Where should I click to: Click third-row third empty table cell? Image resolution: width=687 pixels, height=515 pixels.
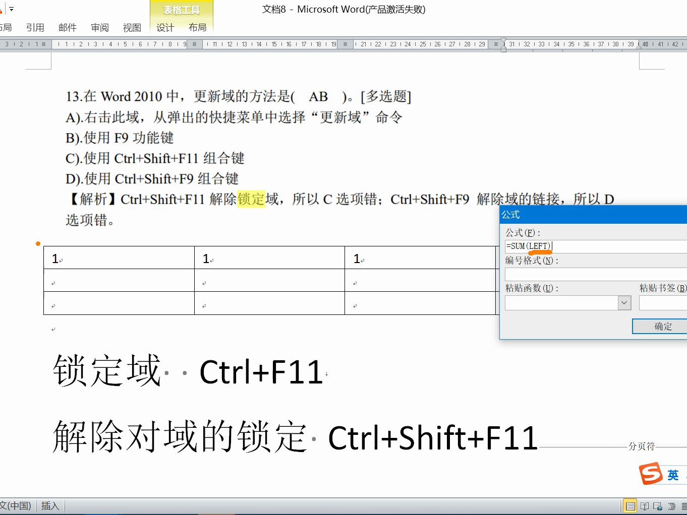(420, 303)
